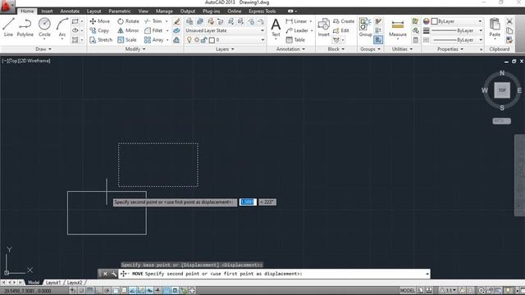The image size is (525, 295).
Task: Expand the Draw panel
Action: point(43,49)
